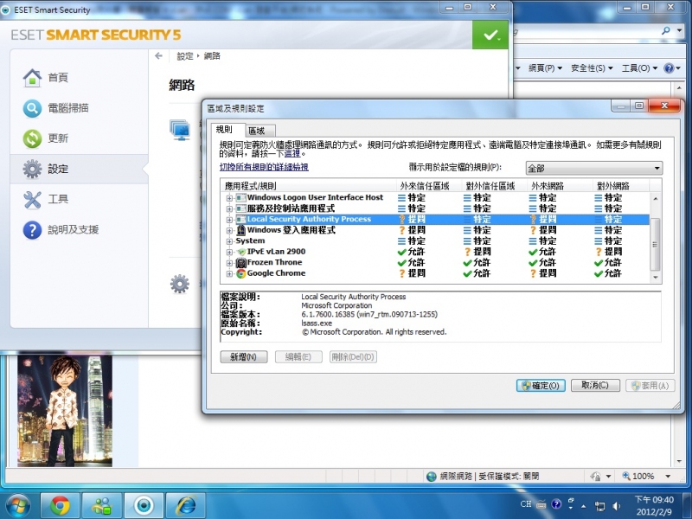Click the rules list scroll up arrow
Screen dimensions: 692x519
tap(656, 199)
